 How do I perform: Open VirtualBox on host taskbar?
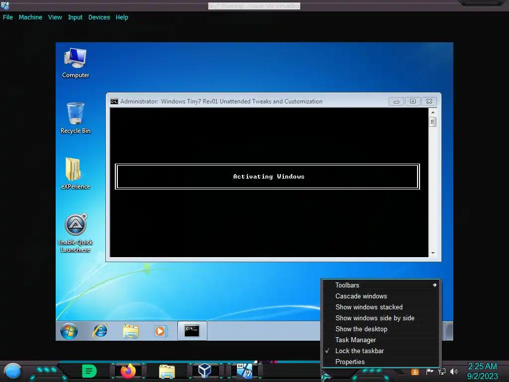point(205,371)
